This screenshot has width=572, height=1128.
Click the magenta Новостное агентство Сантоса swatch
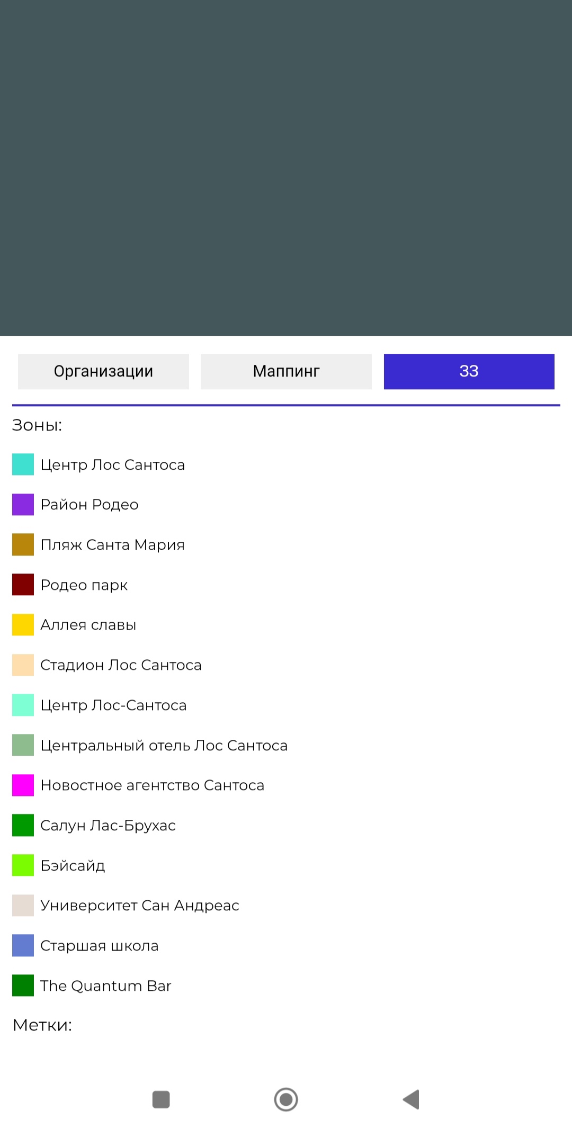click(x=23, y=785)
